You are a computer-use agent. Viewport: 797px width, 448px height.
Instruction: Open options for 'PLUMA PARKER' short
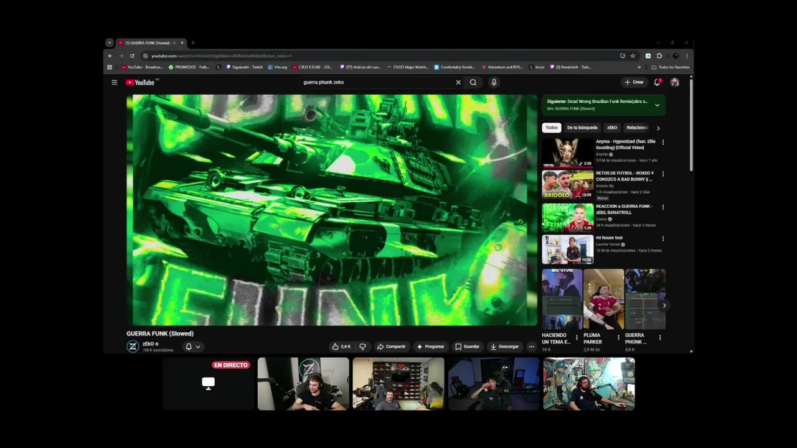(x=618, y=338)
